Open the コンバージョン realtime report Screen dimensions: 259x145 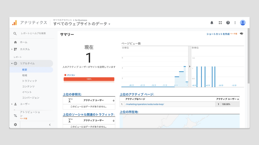coord(31,97)
